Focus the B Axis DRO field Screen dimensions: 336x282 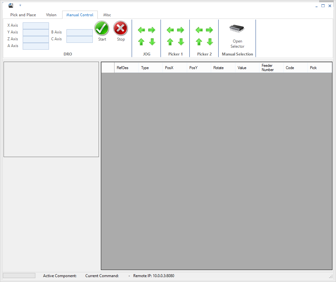[x=79, y=32]
